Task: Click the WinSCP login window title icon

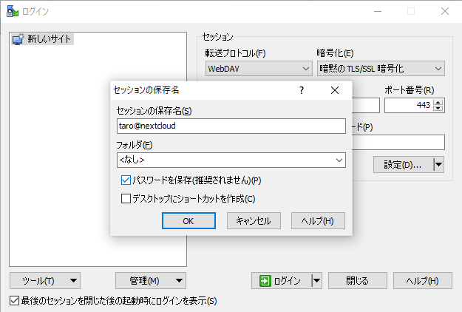Action: (x=11, y=11)
